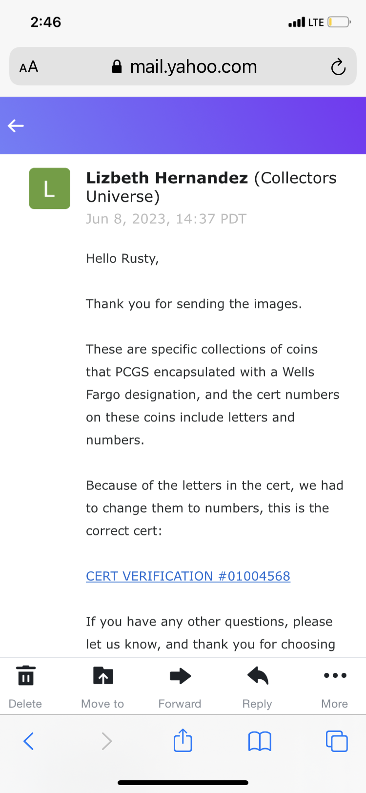366x793 pixels.
Task: Reply to Lizbeth Hernandez's email
Action: 258,676
